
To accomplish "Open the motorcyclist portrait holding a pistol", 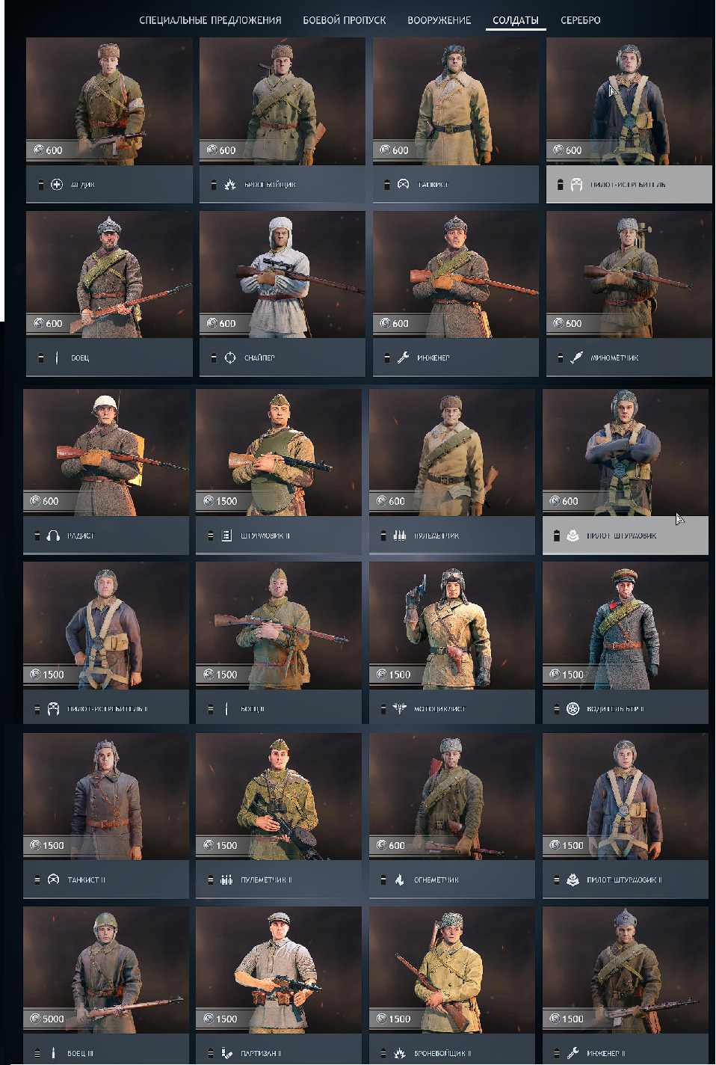I will tap(452, 625).
